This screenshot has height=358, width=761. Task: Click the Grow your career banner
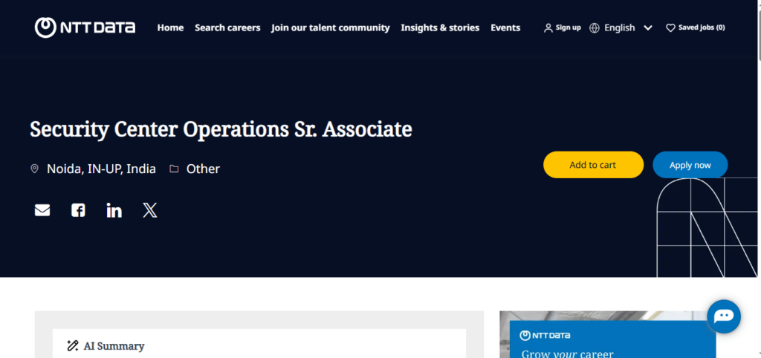612,339
